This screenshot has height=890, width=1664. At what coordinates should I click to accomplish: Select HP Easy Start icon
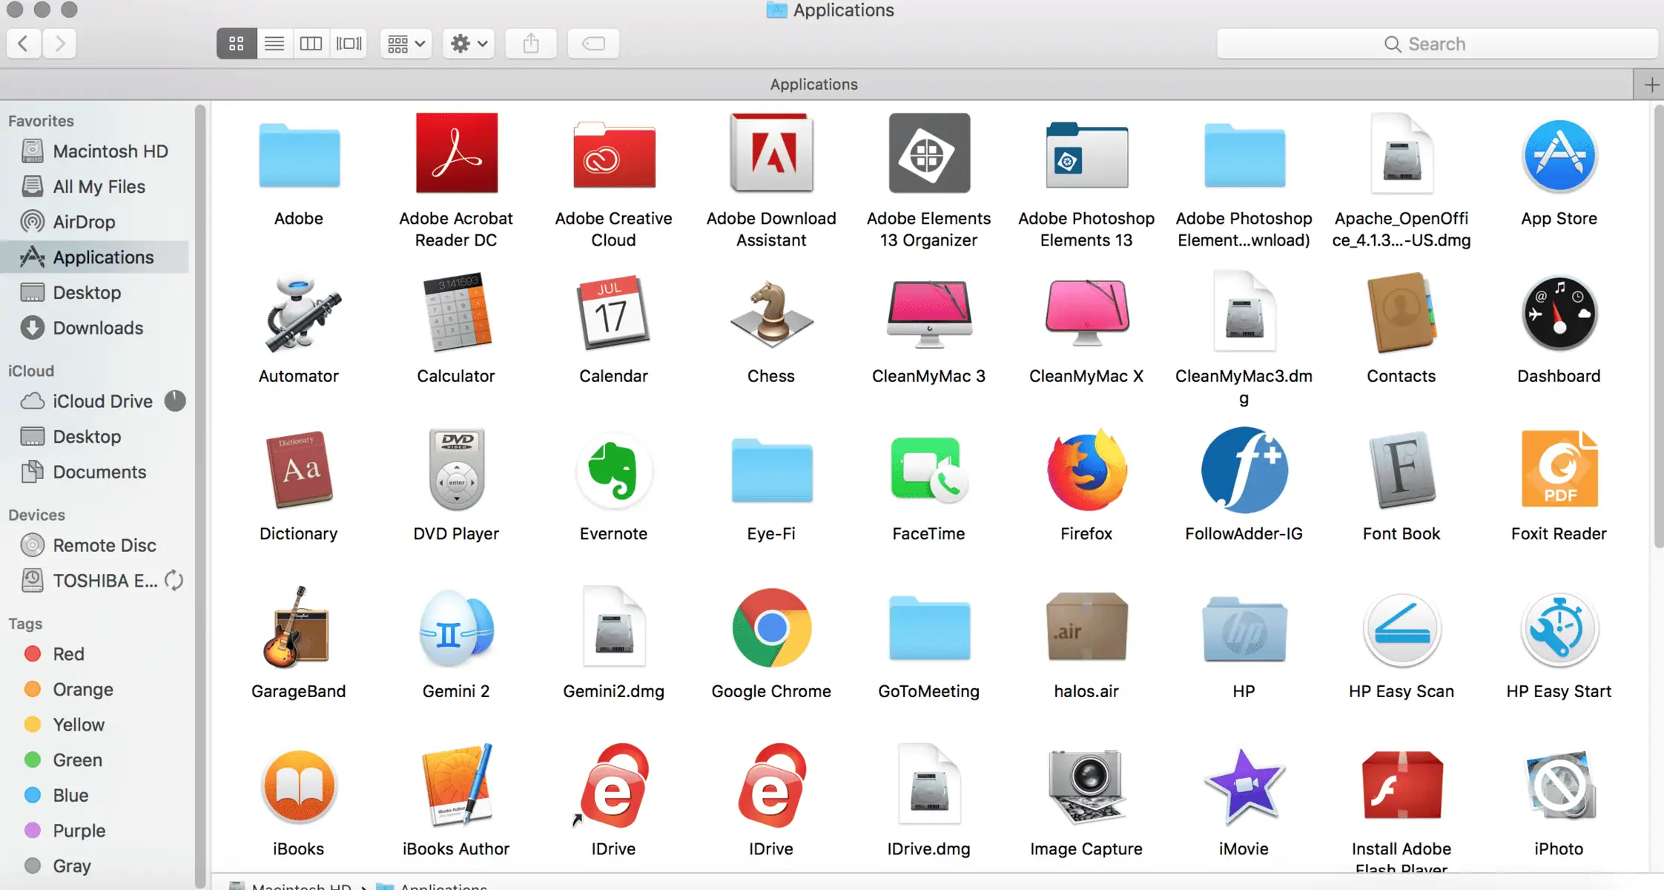1559,629
